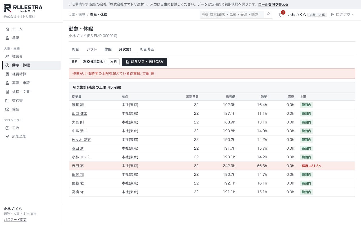Open employee 大島 剛
Image resolution: width=361 pixels, height=225 pixels.
78,122
